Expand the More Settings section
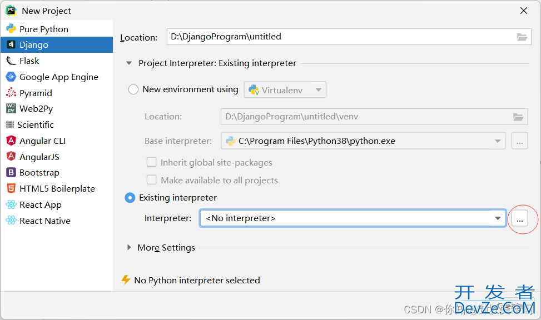Viewport: 541px width, 320px height. (x=129, y=247)
